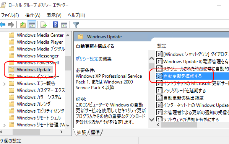The image size is (229, 144).
Task: Click the ポリシー設定 link
Action: click(87, 59)
